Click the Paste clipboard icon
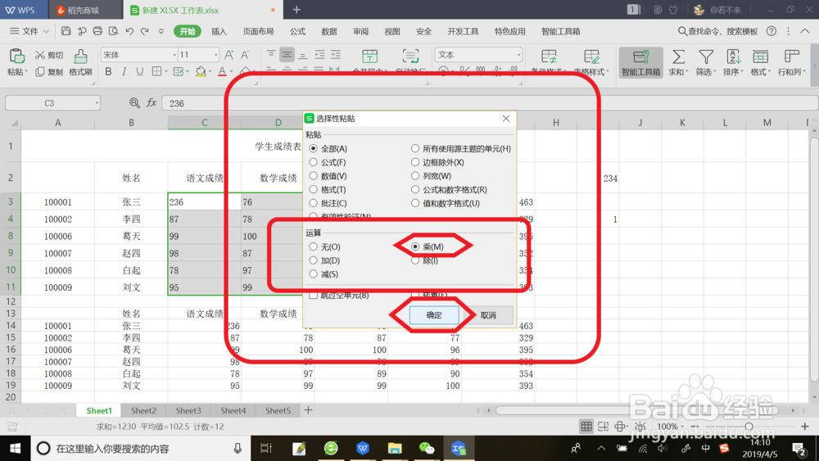This screenshot has height=461, width=819. pyautogui.click(x=16, y=56)
